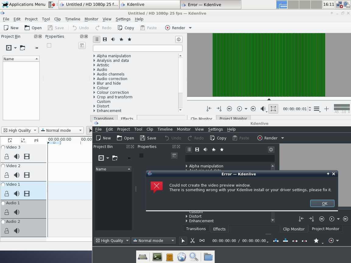Switch to the Project Monitor tab in dark window
351x263 pixels.
pos(325,229)
